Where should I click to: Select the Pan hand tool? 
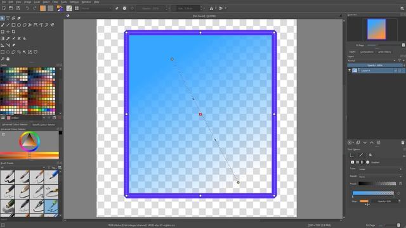click(8, 59)
